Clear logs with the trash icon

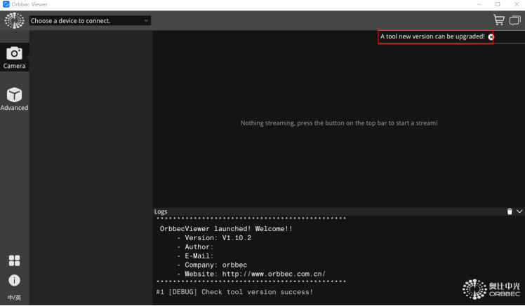[x=510, y=211]
